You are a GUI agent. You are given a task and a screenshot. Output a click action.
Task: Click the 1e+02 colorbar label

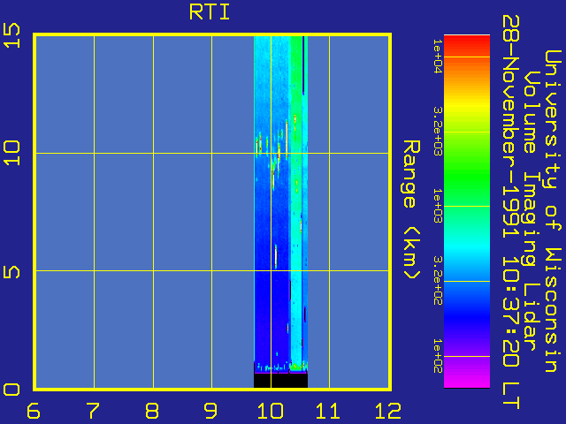(438, 356)
